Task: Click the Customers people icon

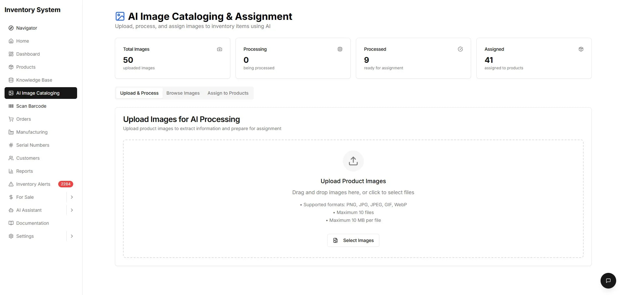Action: tap(11, 158)
